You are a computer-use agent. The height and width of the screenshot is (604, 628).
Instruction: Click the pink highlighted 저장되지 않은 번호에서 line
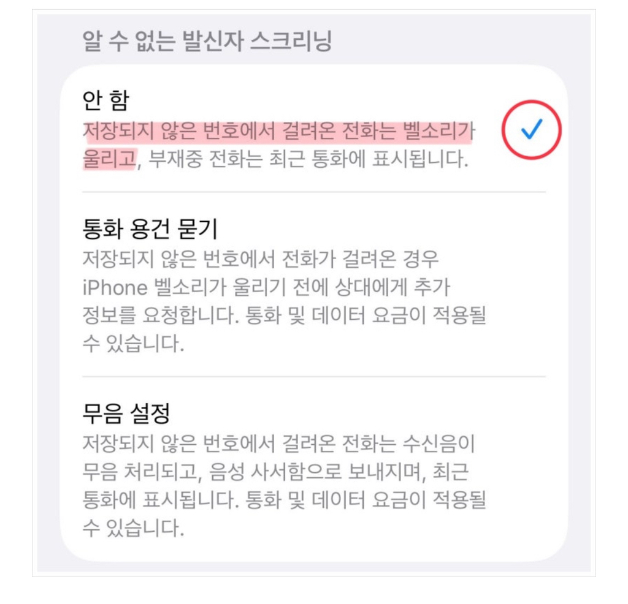(x=279, y=131)
